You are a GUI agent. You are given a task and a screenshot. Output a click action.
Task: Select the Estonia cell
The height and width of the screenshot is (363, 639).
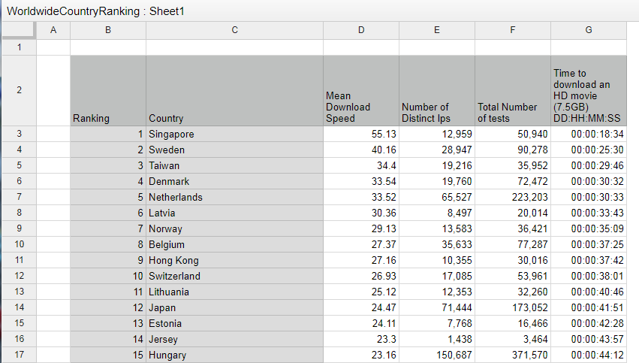point(235,323)
